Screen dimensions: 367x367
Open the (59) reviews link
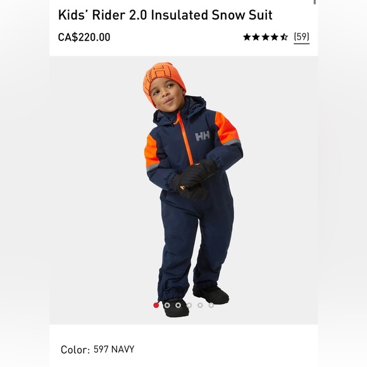point(301,37)
